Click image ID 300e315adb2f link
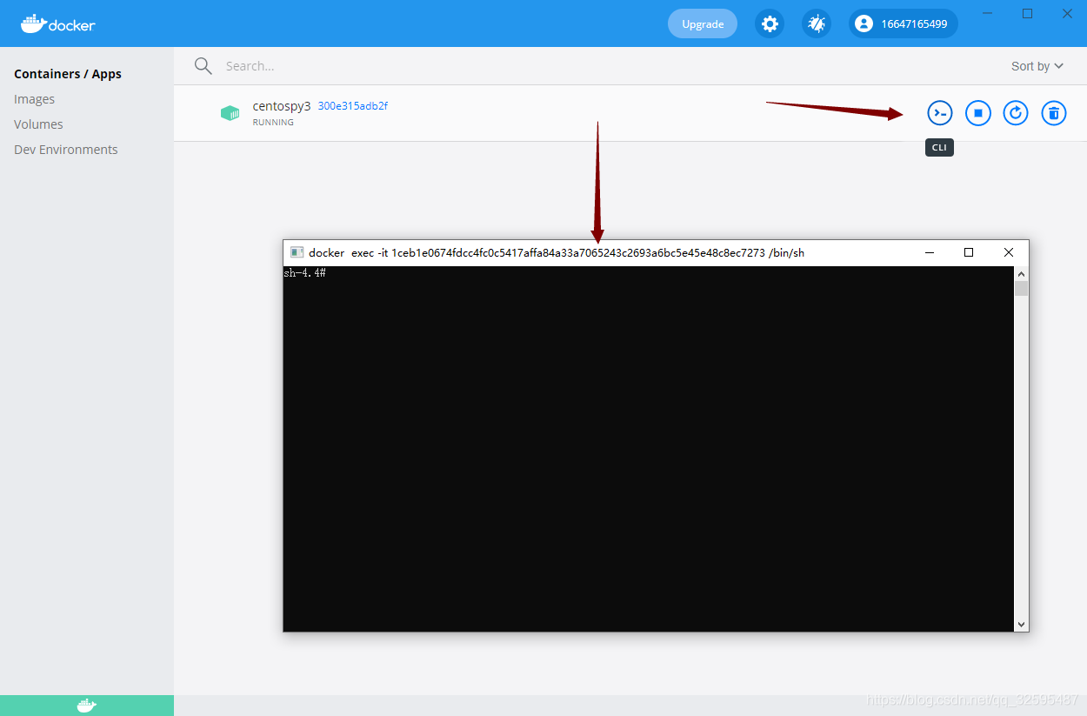Image resolution: width=1087 pixels, height=716 pixels. tap(353, 106)
